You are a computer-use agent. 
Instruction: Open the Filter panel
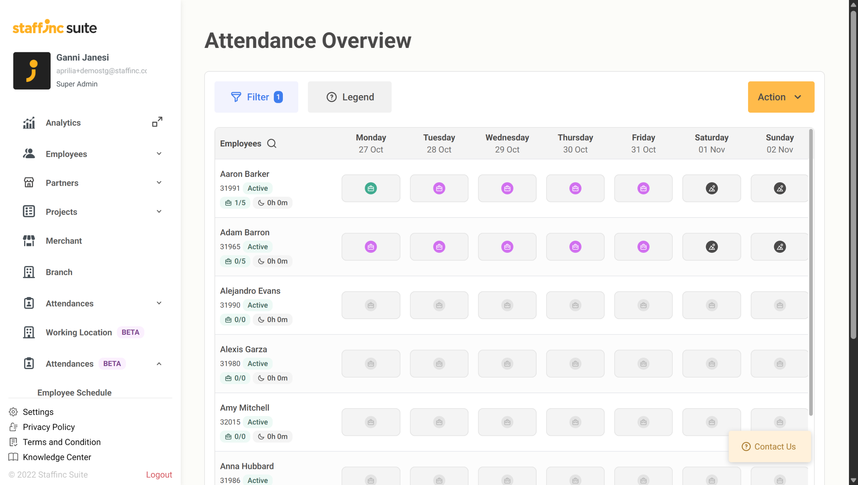click(x=256, y=97)
